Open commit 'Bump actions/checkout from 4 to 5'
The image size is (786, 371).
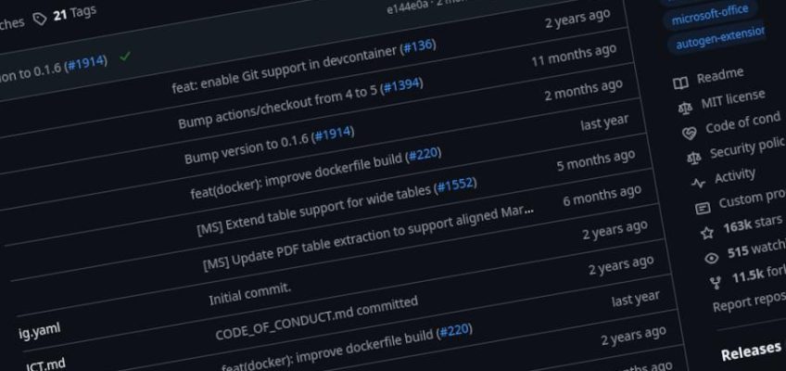(279, 107)
